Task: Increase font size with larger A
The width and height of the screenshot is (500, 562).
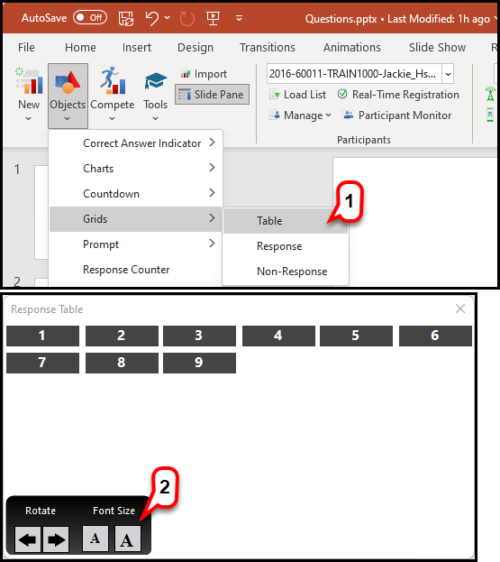Action: pyautogui.click(x=127, y=539)
